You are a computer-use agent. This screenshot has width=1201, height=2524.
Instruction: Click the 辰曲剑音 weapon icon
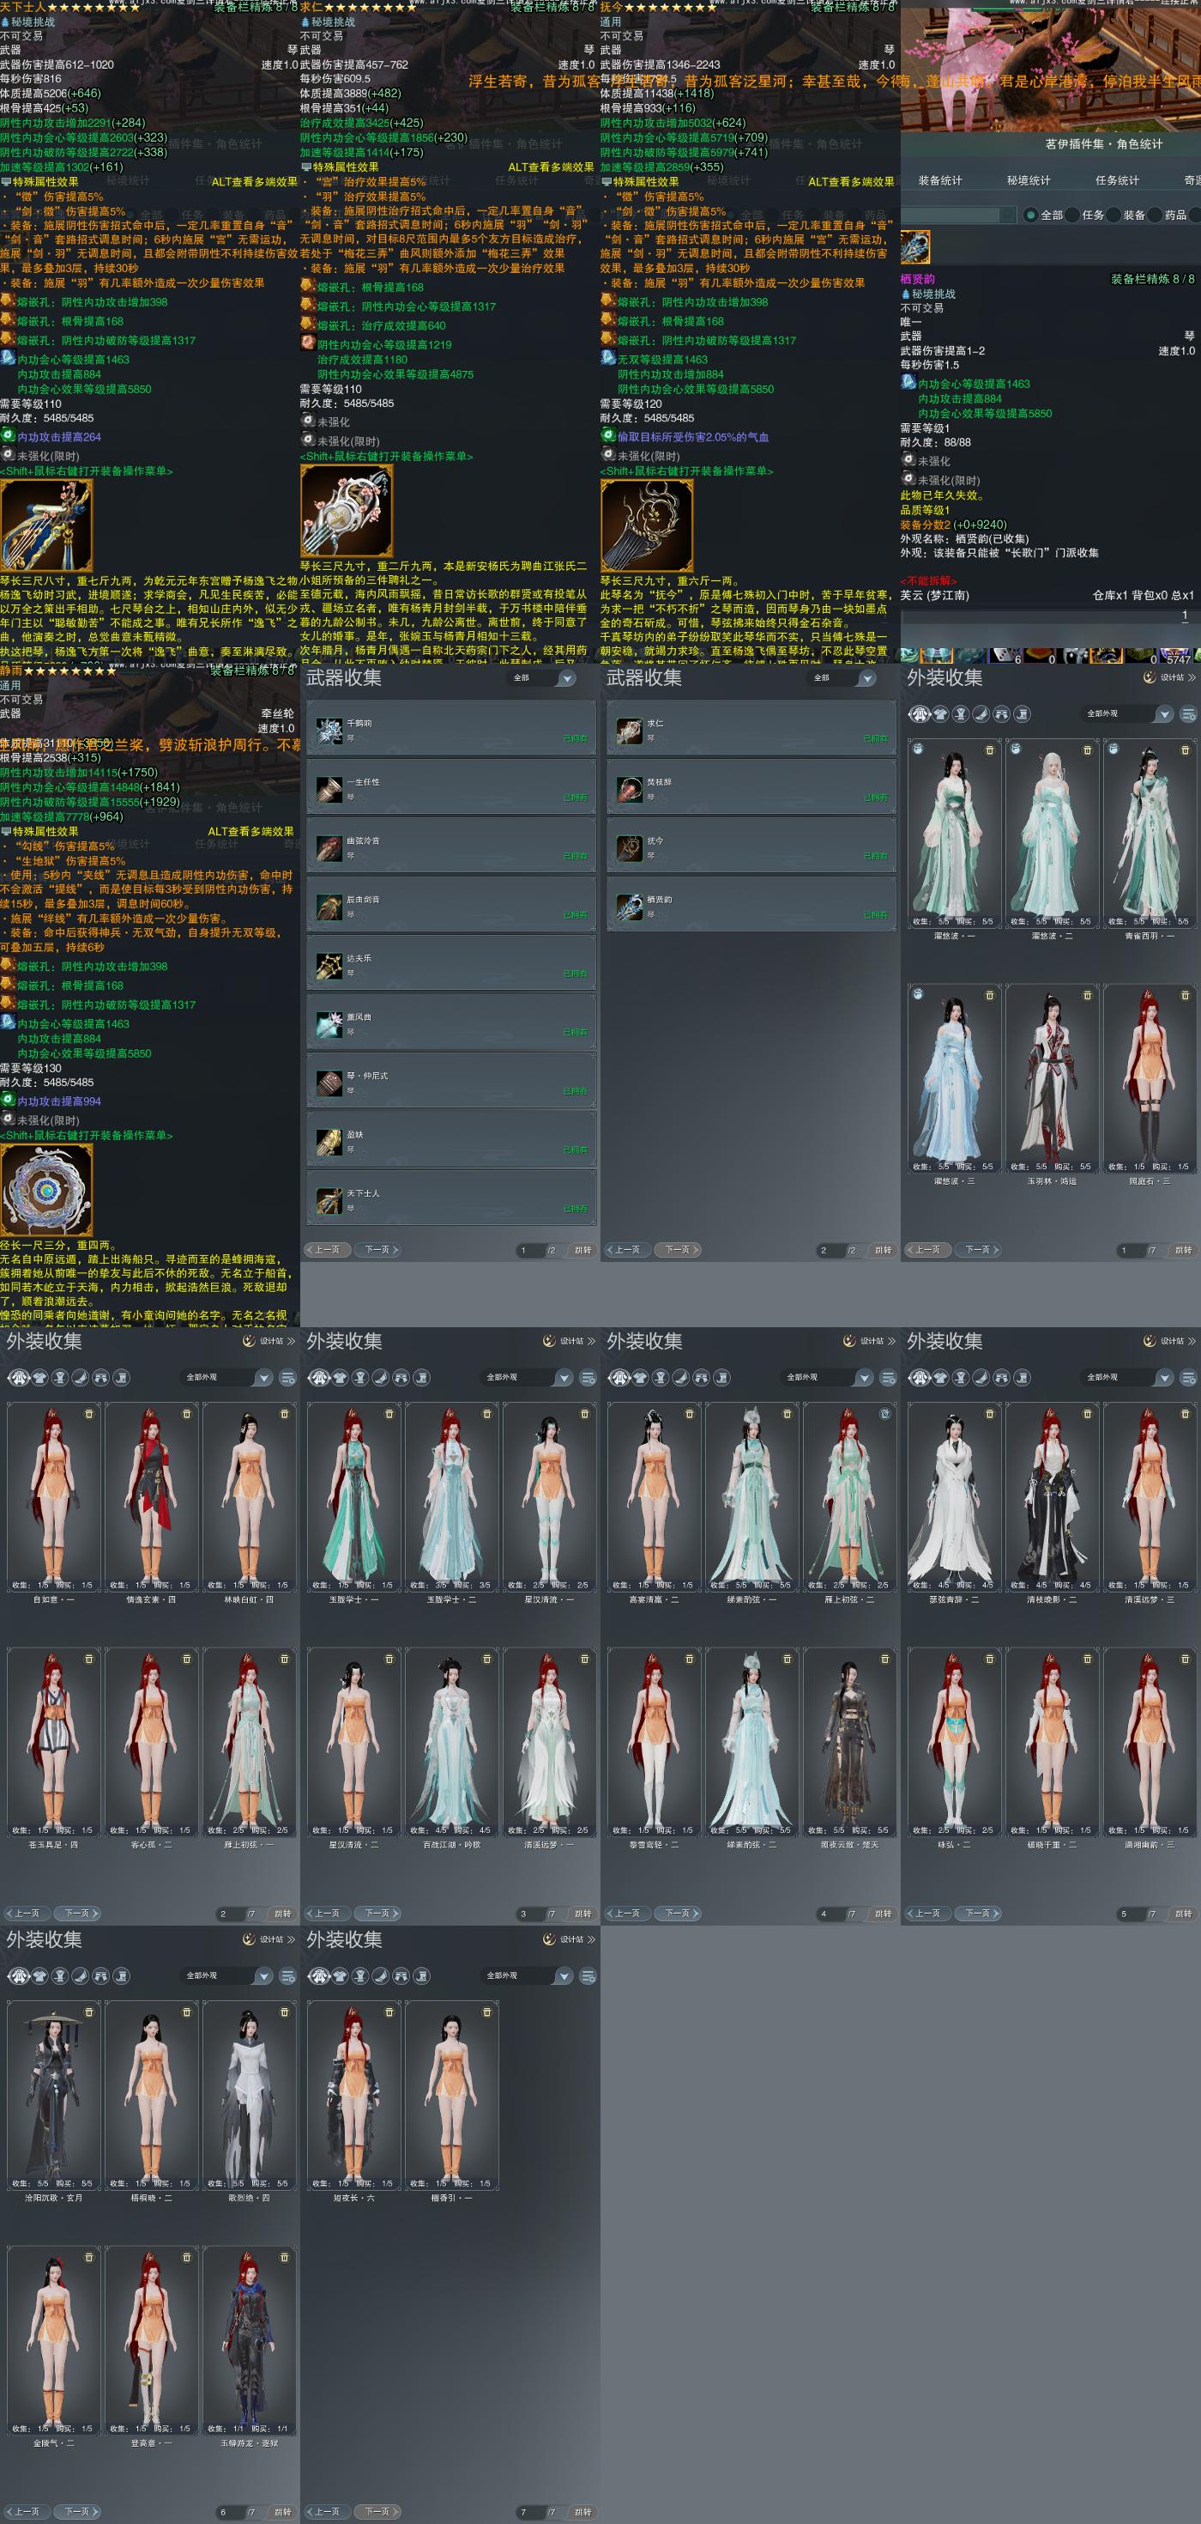pyautogui.click(x=329, y=907)
